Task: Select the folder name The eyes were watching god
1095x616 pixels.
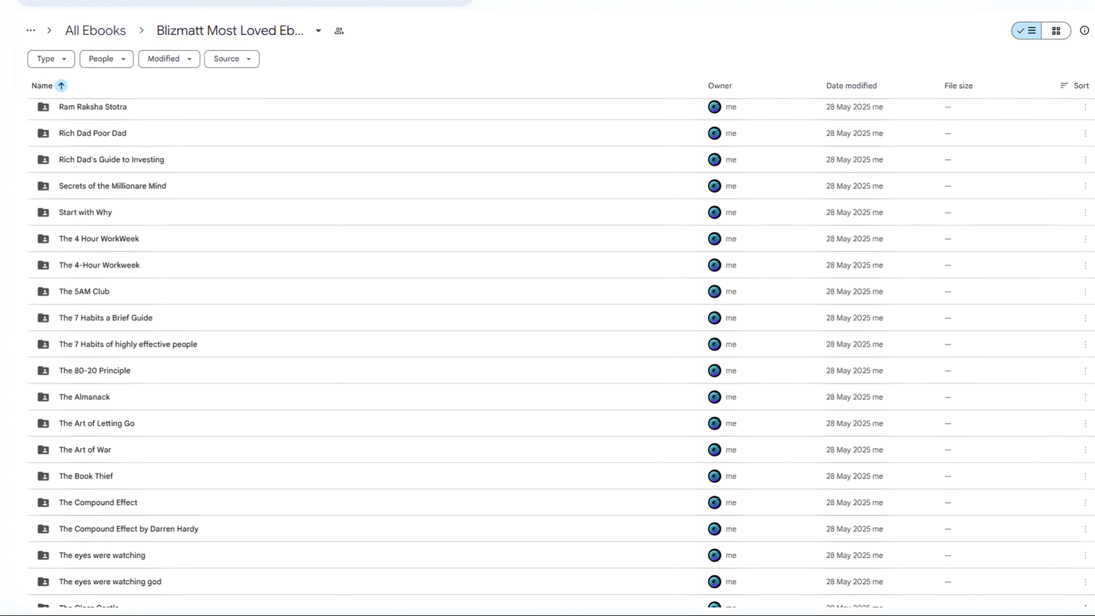Action: point(110,582)
